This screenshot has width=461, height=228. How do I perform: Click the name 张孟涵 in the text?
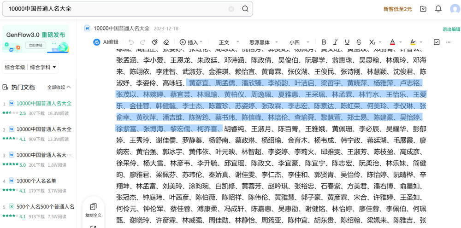click(x=126, y=60)
